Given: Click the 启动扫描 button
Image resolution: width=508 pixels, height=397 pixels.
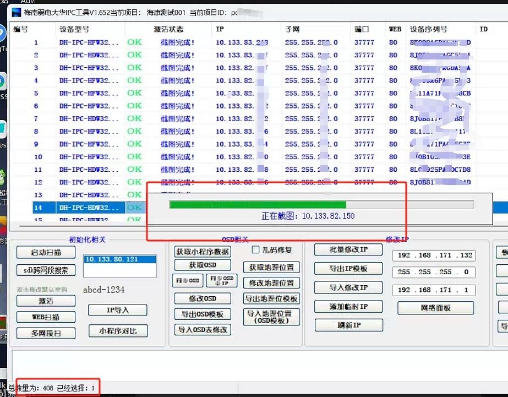Looking at the screenshot, I should pyautogui.click(x=46, y=252).
